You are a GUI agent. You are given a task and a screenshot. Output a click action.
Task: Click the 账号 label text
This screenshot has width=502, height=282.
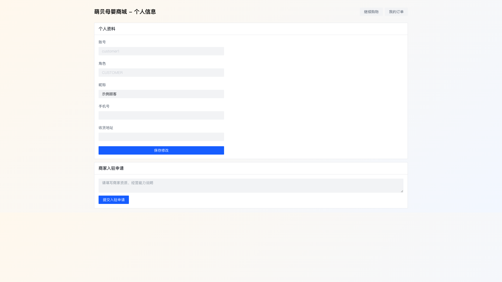click(102, 42)
